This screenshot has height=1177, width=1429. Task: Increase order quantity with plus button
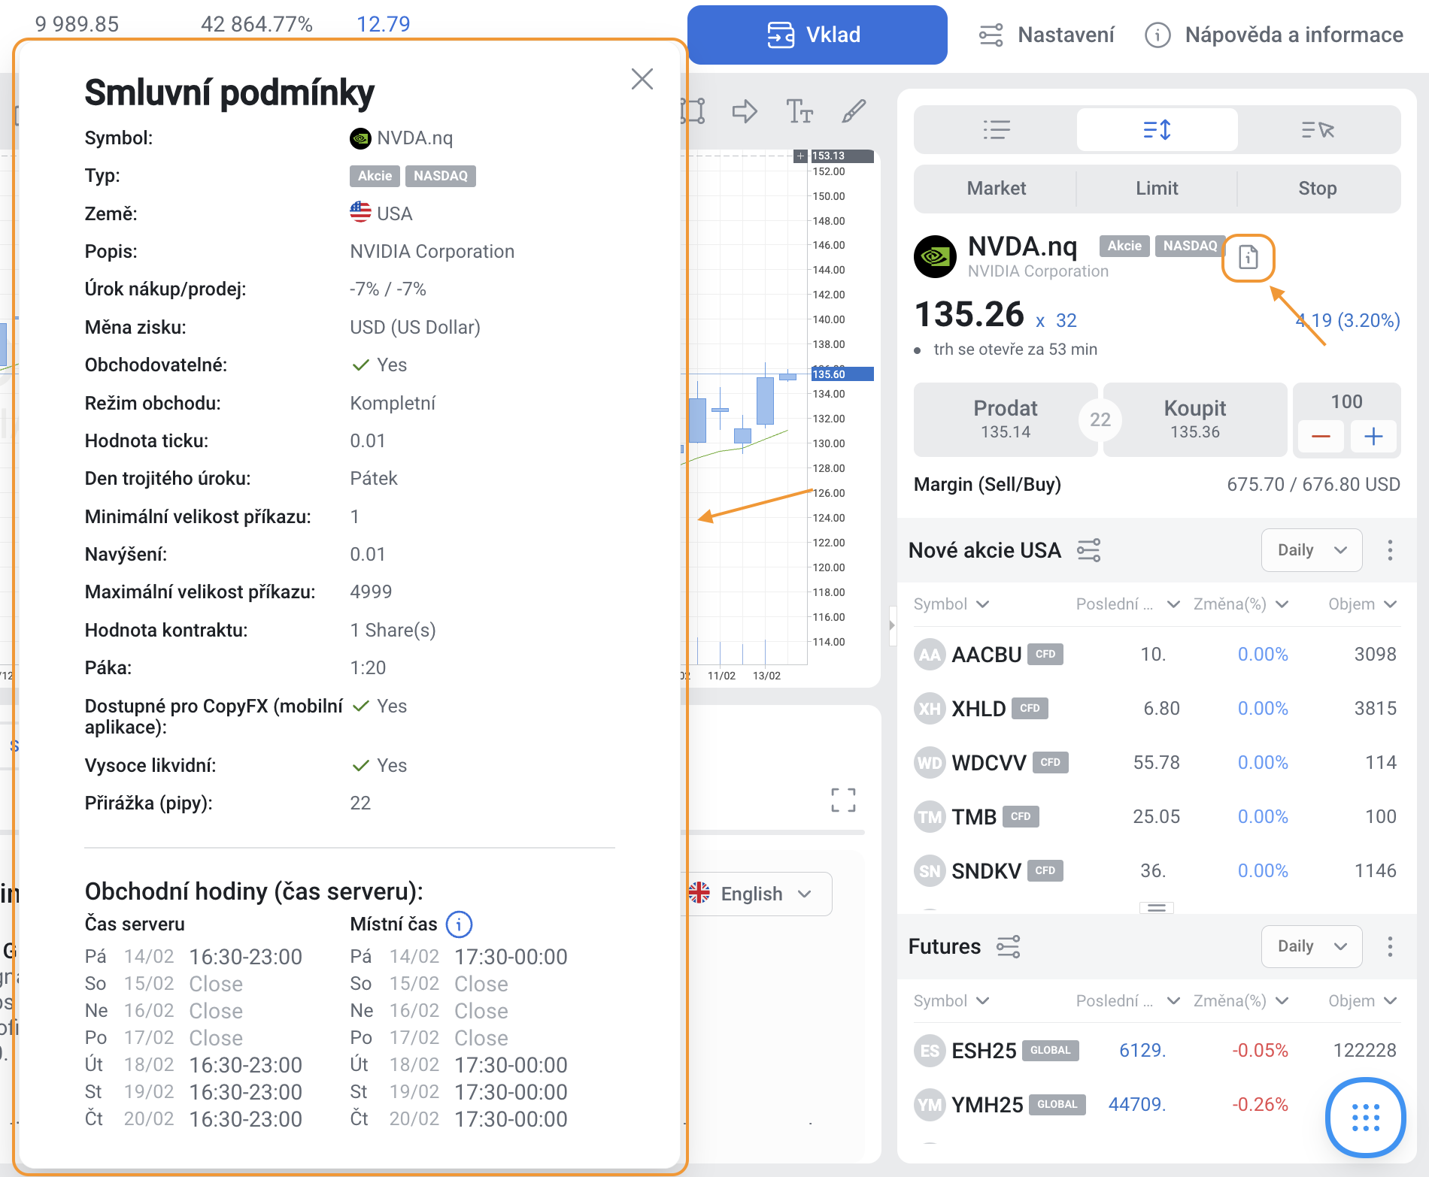(1373, 437)
